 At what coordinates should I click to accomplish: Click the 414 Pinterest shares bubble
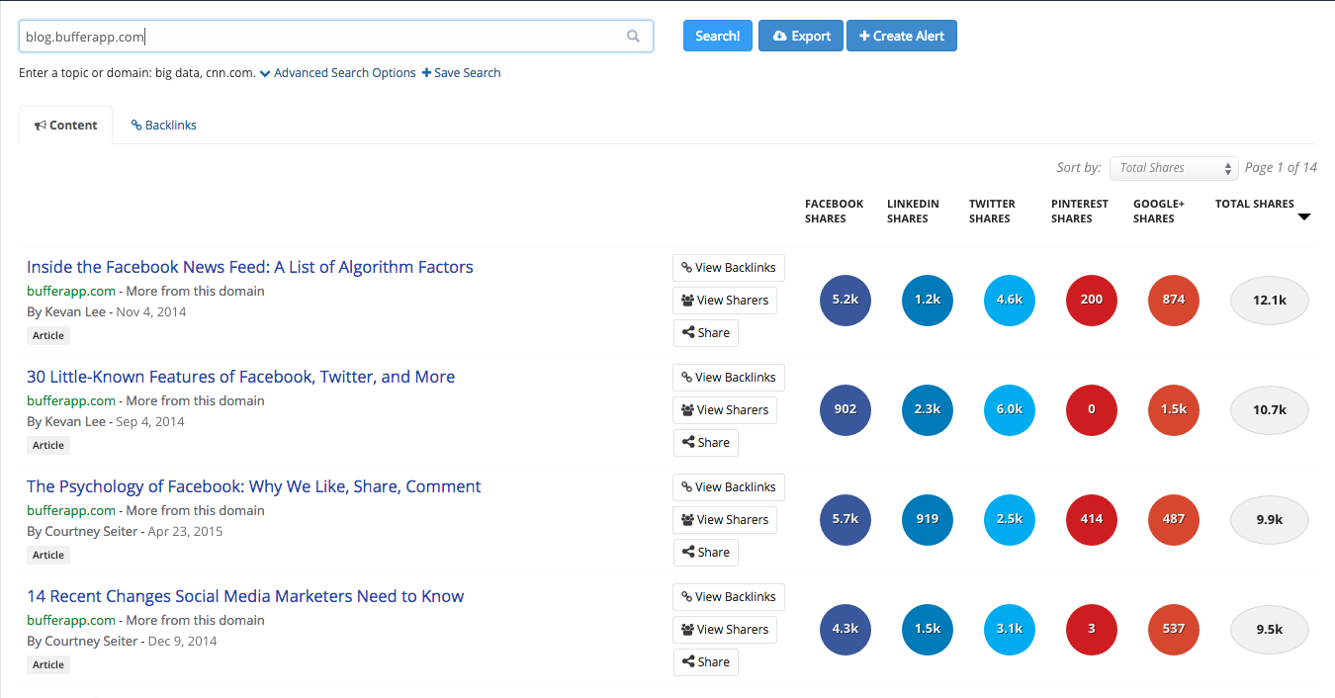[x=1092, y=520]
